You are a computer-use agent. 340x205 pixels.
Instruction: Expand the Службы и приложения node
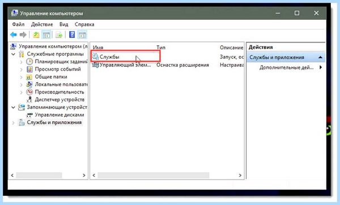(x=13, y=123)
